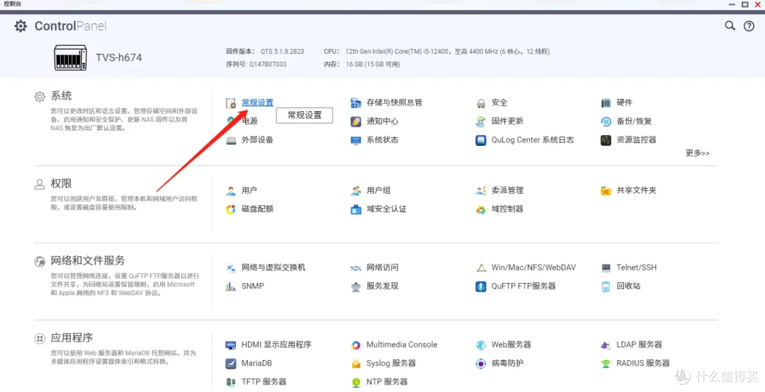Open the Recycle Bin (回收站) icon
Viewport: 765px width, 392px height.
[x=606, y=286]
